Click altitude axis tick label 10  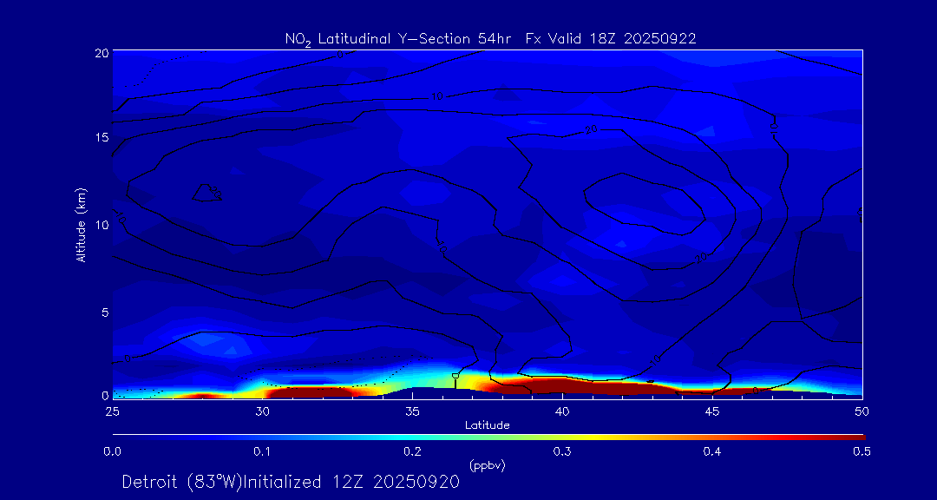coord(102,224)
